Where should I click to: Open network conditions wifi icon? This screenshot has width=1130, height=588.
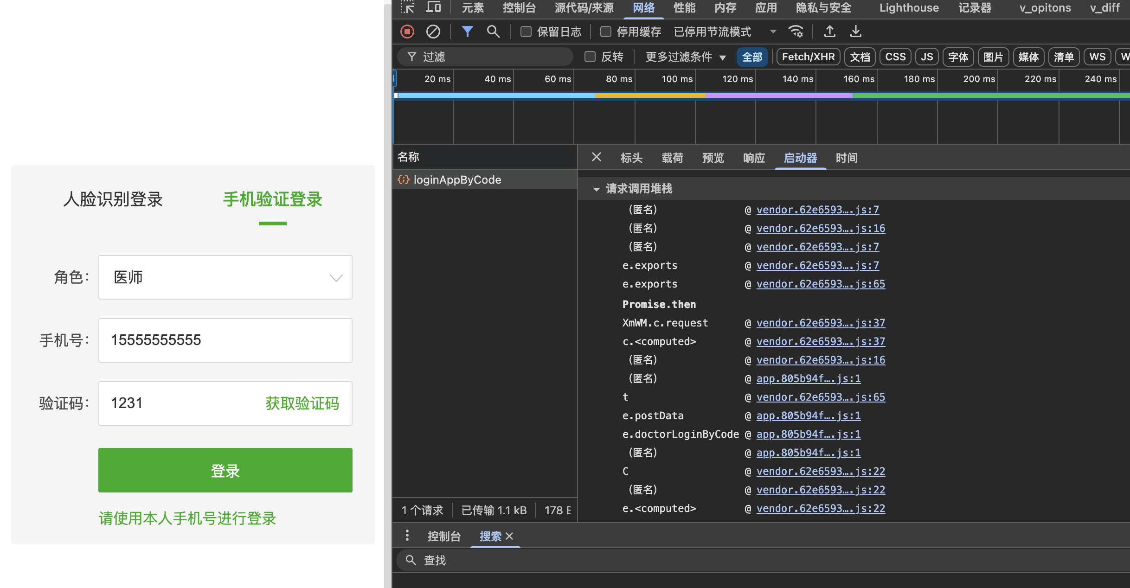[796, 32]
